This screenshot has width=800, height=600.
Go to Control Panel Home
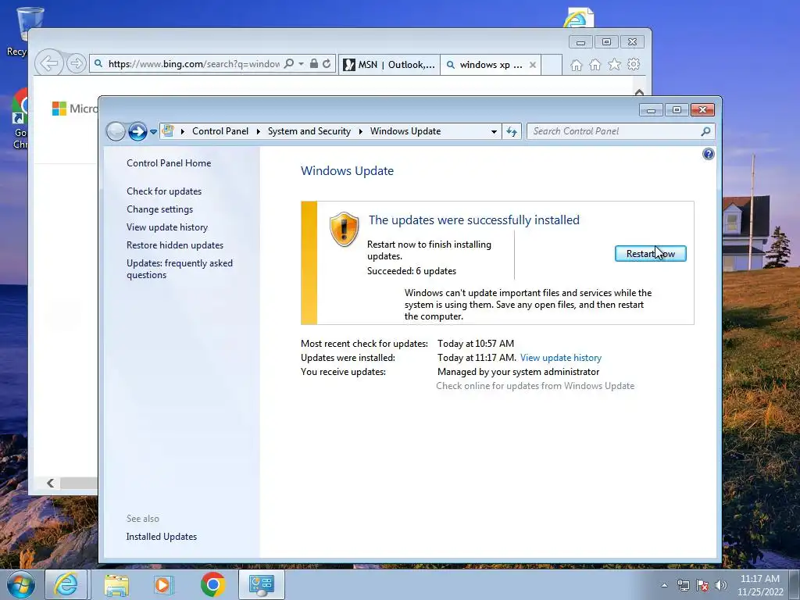(x=169, y=162)
